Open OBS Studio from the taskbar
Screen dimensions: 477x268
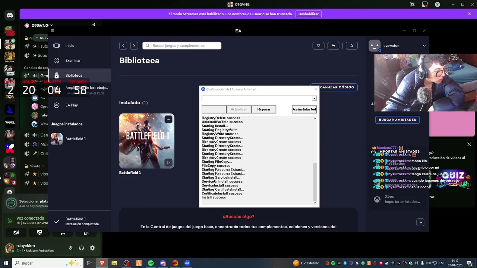click(x=127, y=263)
